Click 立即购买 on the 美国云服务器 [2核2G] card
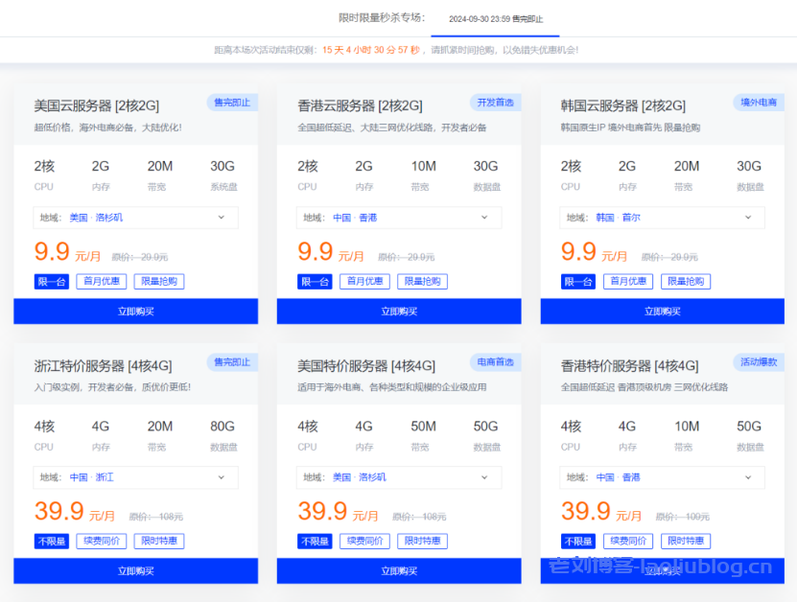797x602 pixels. coord(135,311)
